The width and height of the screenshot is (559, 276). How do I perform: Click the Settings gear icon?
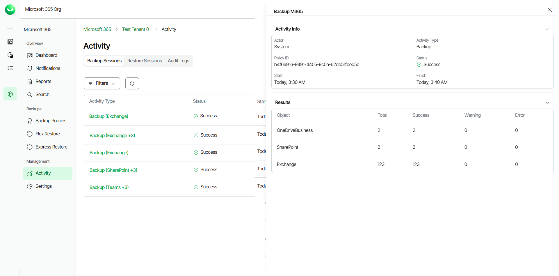(30, 186)
